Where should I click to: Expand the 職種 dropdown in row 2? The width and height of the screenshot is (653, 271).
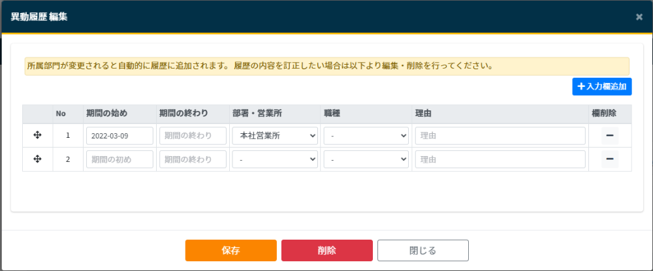[x=366, y=159]
